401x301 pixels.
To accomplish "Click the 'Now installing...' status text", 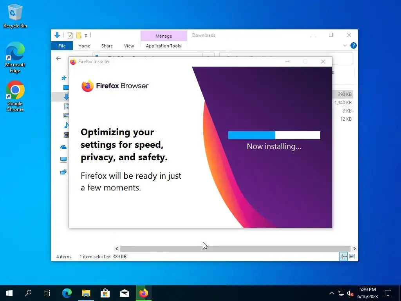I will (274, 147).
